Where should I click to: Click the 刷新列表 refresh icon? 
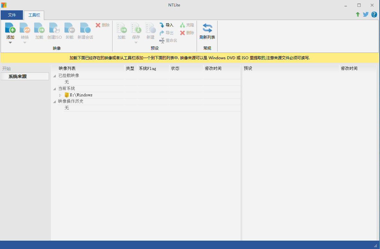click(x=207, y=28)
